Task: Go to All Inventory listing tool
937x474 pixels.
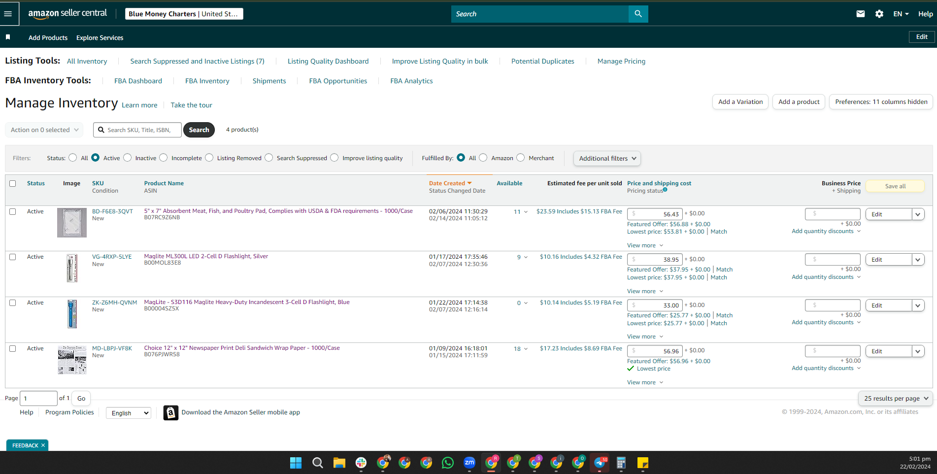Action: coord(87,61)
